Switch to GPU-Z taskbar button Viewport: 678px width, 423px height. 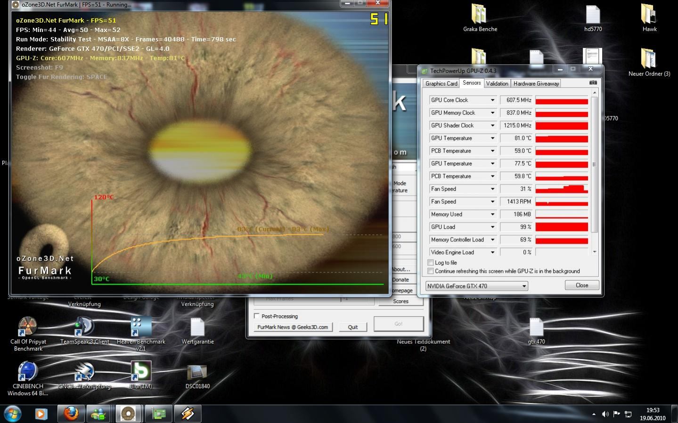(158, 414)
